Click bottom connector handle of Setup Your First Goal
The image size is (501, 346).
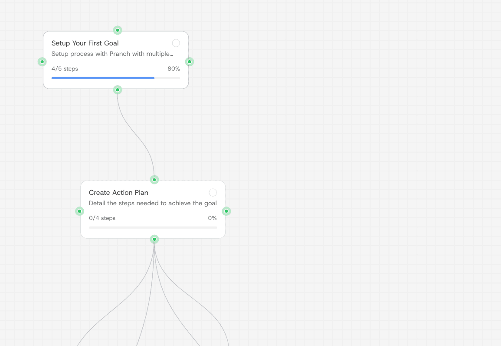click(118, 90)
